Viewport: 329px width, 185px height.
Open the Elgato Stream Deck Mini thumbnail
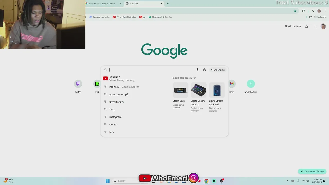(x=217, y=90)
